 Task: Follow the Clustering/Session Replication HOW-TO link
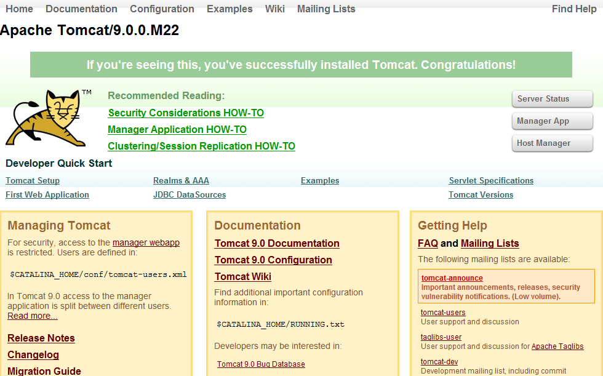click(x=201, y=146)
